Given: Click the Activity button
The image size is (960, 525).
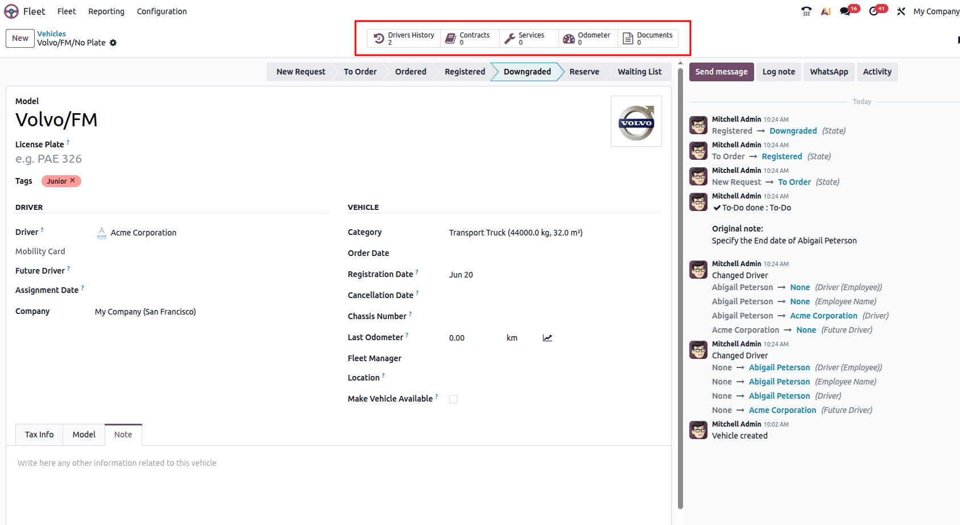Looking at the screenshot, I should pyautogui.click(x=877, y=72).
